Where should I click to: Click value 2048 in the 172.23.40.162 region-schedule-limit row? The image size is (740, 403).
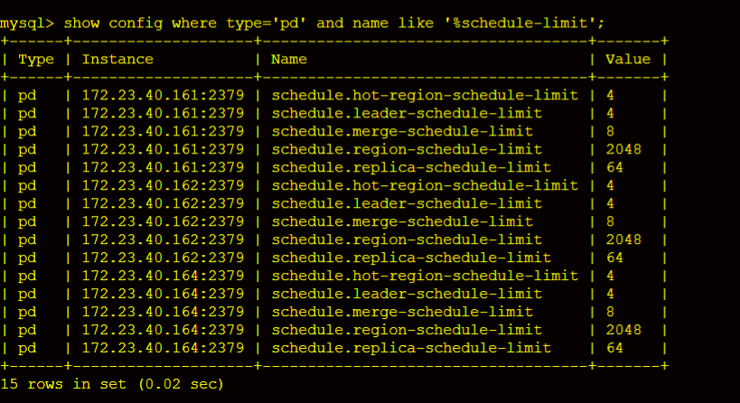click(x=623, y=239)
